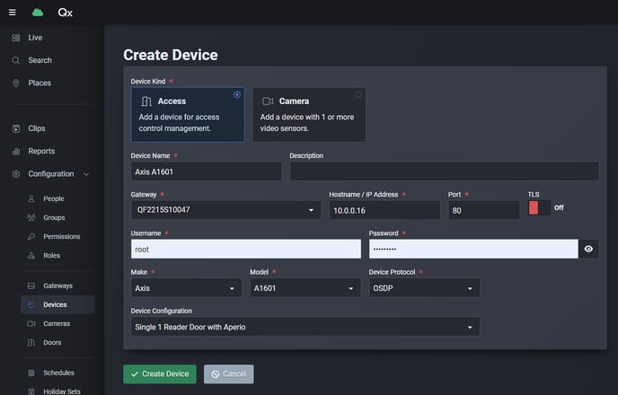Click the Schedules calendar icon
The image size is (618, 395).
pyautogui.click(x=31, y=373)
